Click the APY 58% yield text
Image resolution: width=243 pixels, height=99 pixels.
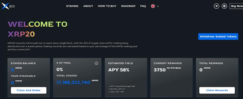point(119,70)
